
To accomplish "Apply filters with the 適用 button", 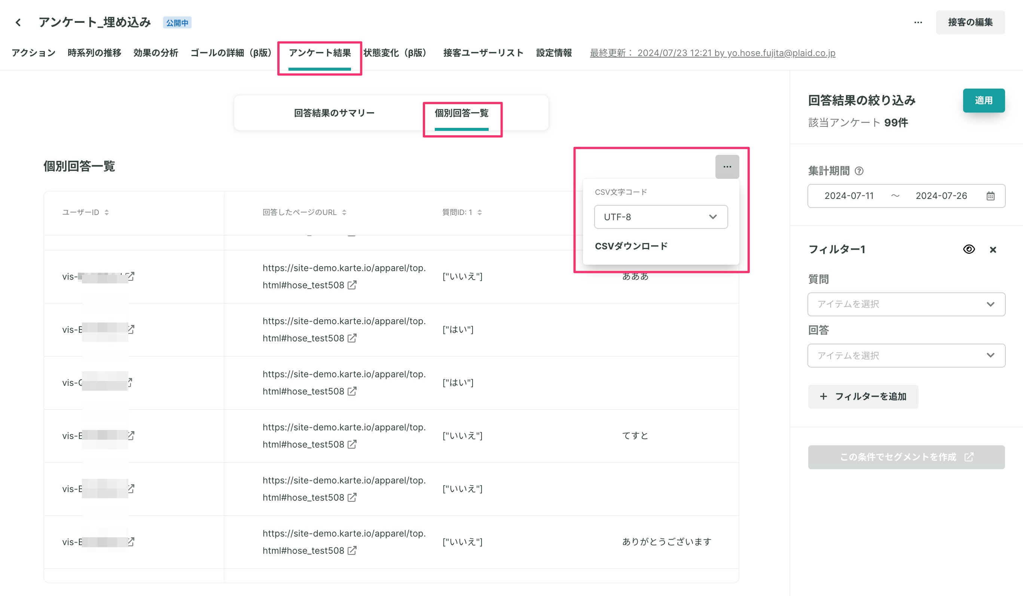I will tap(984, 100).
